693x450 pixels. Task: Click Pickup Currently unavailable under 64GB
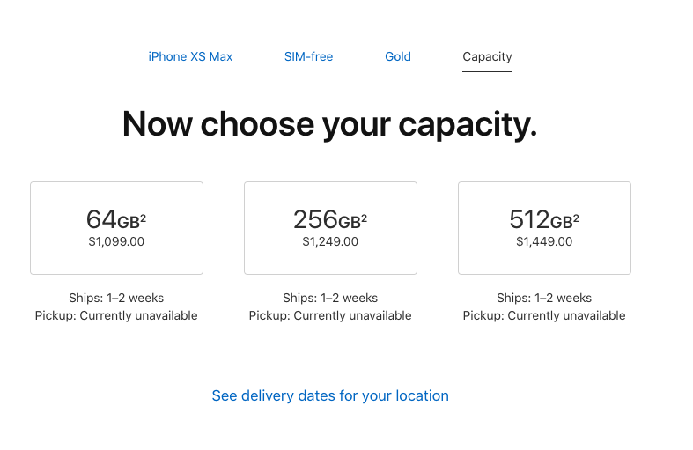(116, 315)
